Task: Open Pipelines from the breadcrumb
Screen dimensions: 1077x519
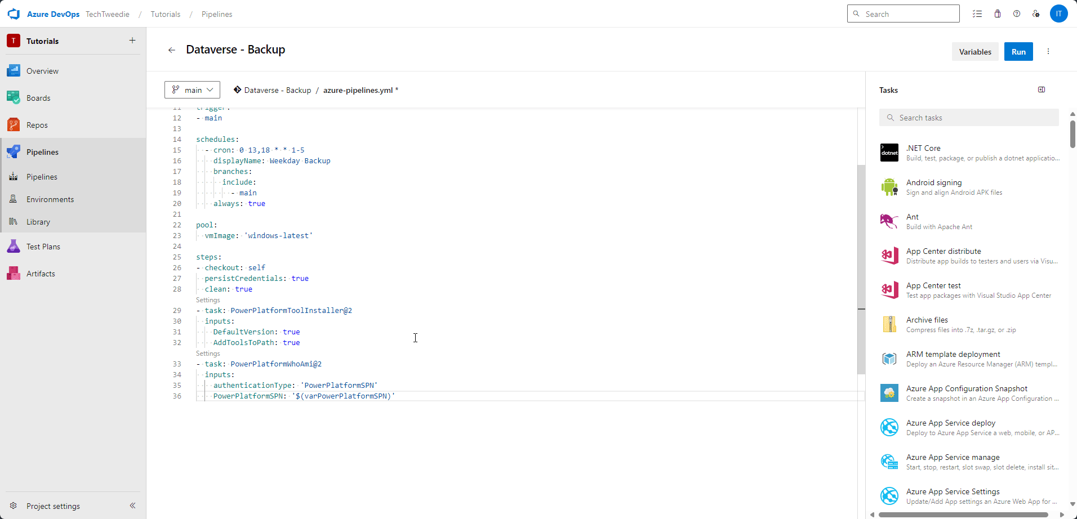Action: pyautogui.click(x=216, y=14)
